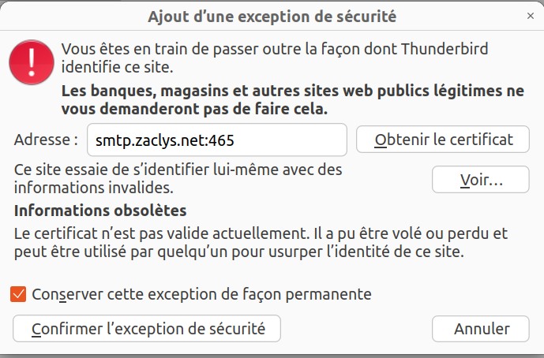Image resolution: width=544 pixels, height=358 pixels.
Task: Click the 'Informations obsolètes' heading
Action: click(x=100, y=211)
